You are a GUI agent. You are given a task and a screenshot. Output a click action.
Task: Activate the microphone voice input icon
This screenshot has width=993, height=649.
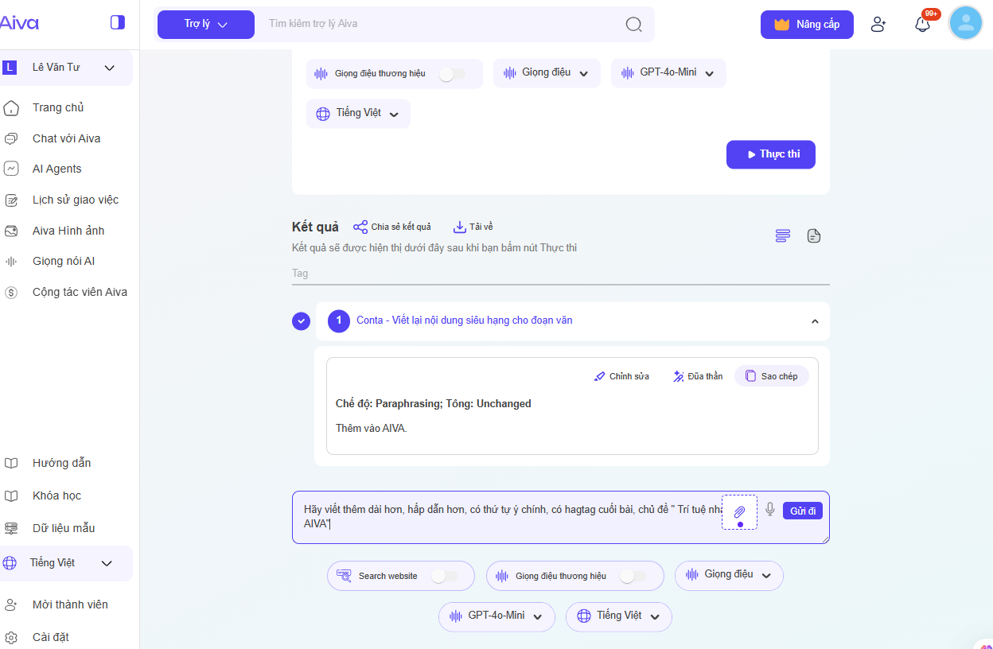[x=769, y=510]
